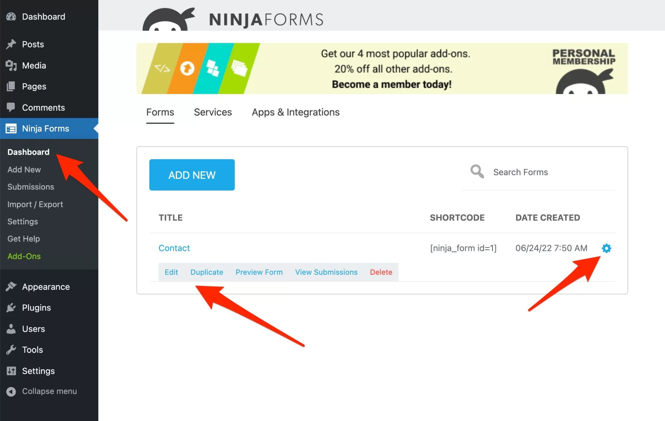Image resolution: width=665 pixels, height=421 pixels.
Task: Click the Users person icon
Action: (x=11, y=329)
